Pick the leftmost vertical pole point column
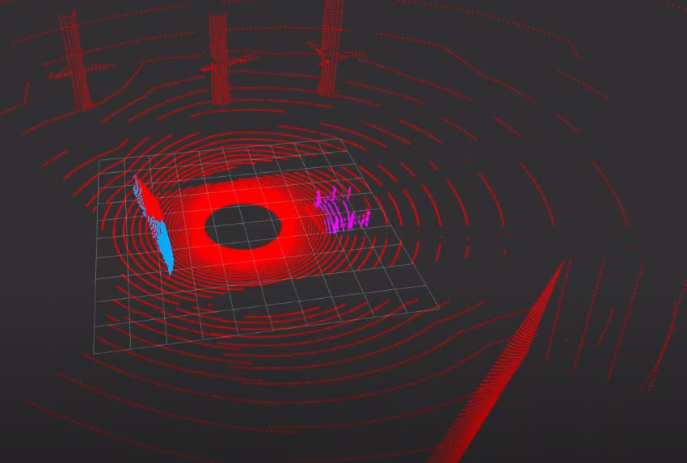This screenshot has height=463, width=687. tap(76, 61)
